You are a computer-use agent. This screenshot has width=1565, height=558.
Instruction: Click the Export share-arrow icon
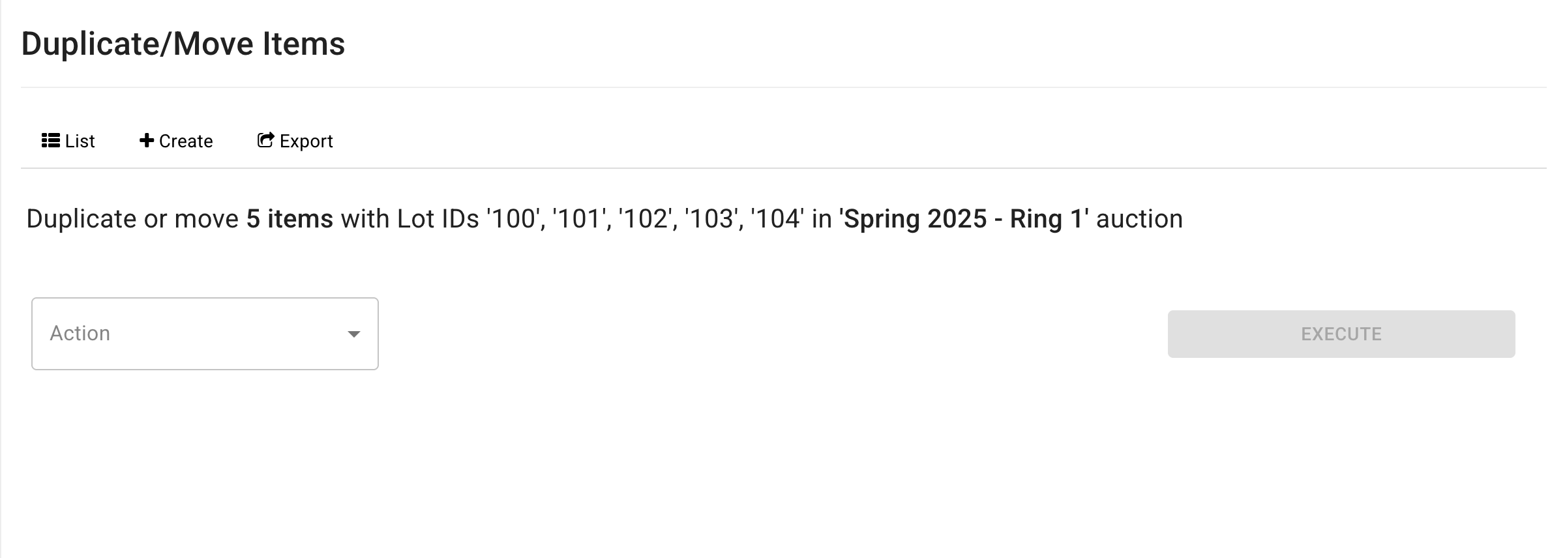(265, 140)
